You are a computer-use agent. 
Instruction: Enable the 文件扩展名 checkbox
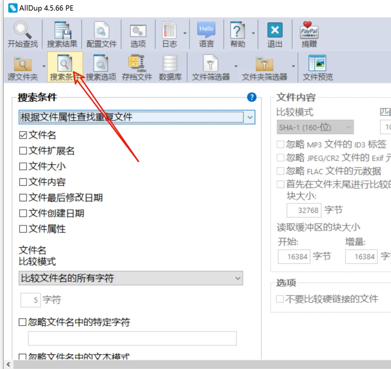click(23, 151)
